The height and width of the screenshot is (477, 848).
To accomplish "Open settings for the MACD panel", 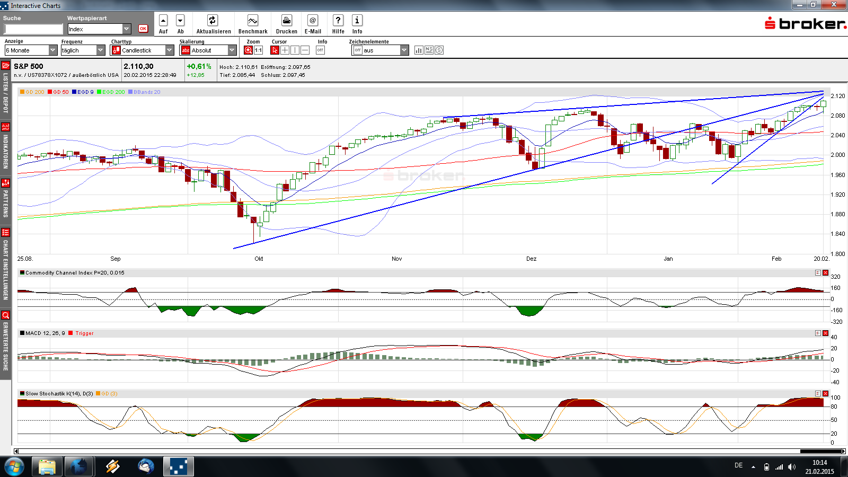I will pyautogui.click(x=818, y=333).
